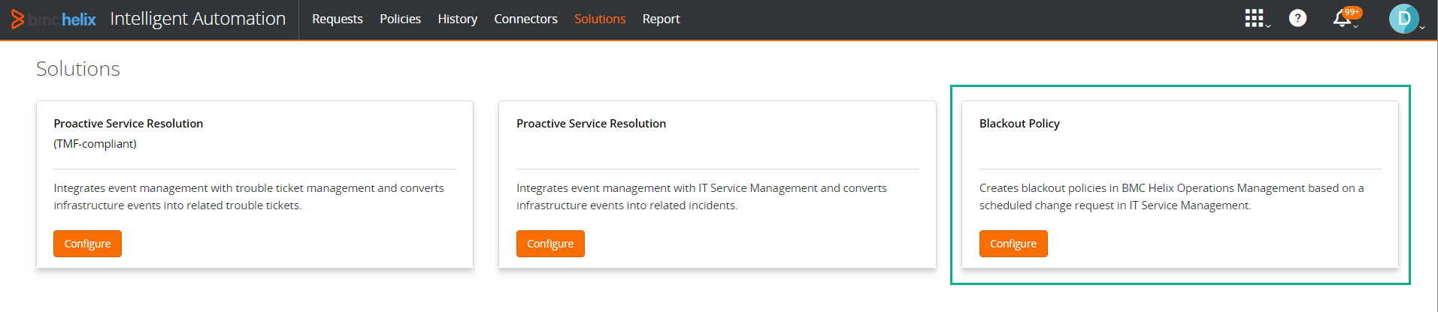Click the Solutions page heading

click(78, 69)
